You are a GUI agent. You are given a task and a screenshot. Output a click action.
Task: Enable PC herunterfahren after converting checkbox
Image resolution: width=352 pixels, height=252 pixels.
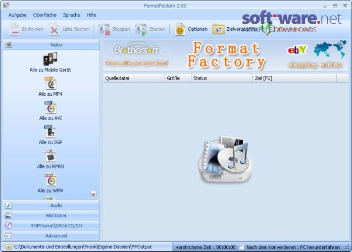point(241,247)
